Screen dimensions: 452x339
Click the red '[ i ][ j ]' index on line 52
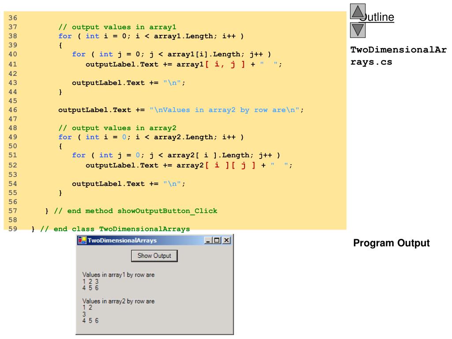point(230,165)
